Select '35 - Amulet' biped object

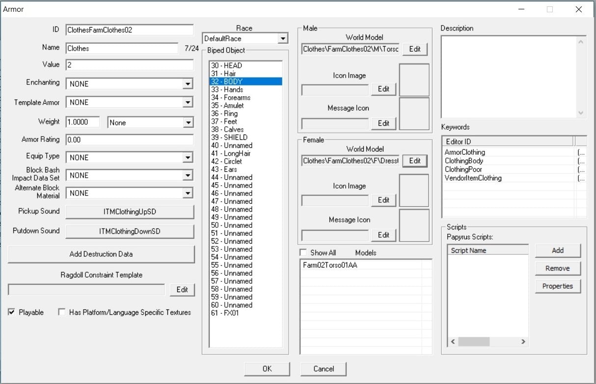[x=245, y=106]
